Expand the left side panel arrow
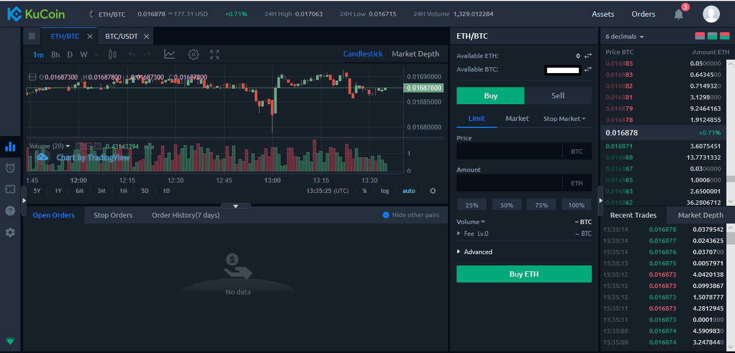The image size is (735, 353). [23, 200]
